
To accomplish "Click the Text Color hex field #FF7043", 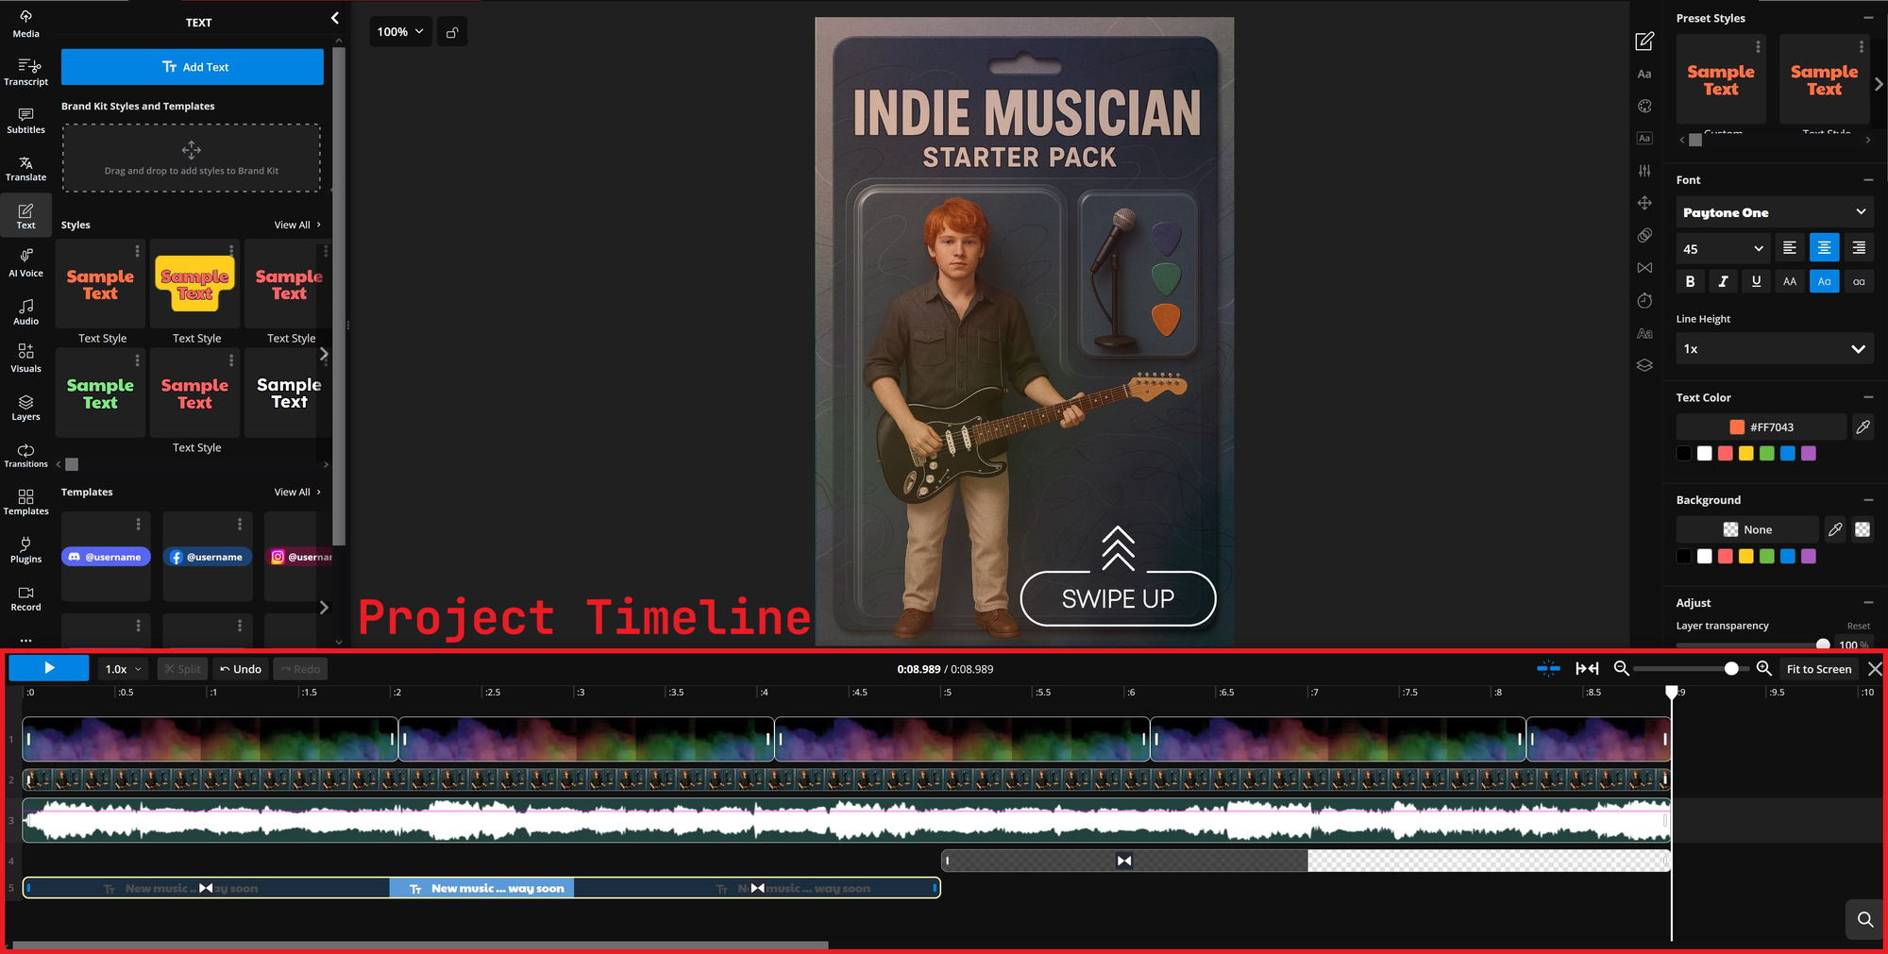I will click(x=1762, y=427).
